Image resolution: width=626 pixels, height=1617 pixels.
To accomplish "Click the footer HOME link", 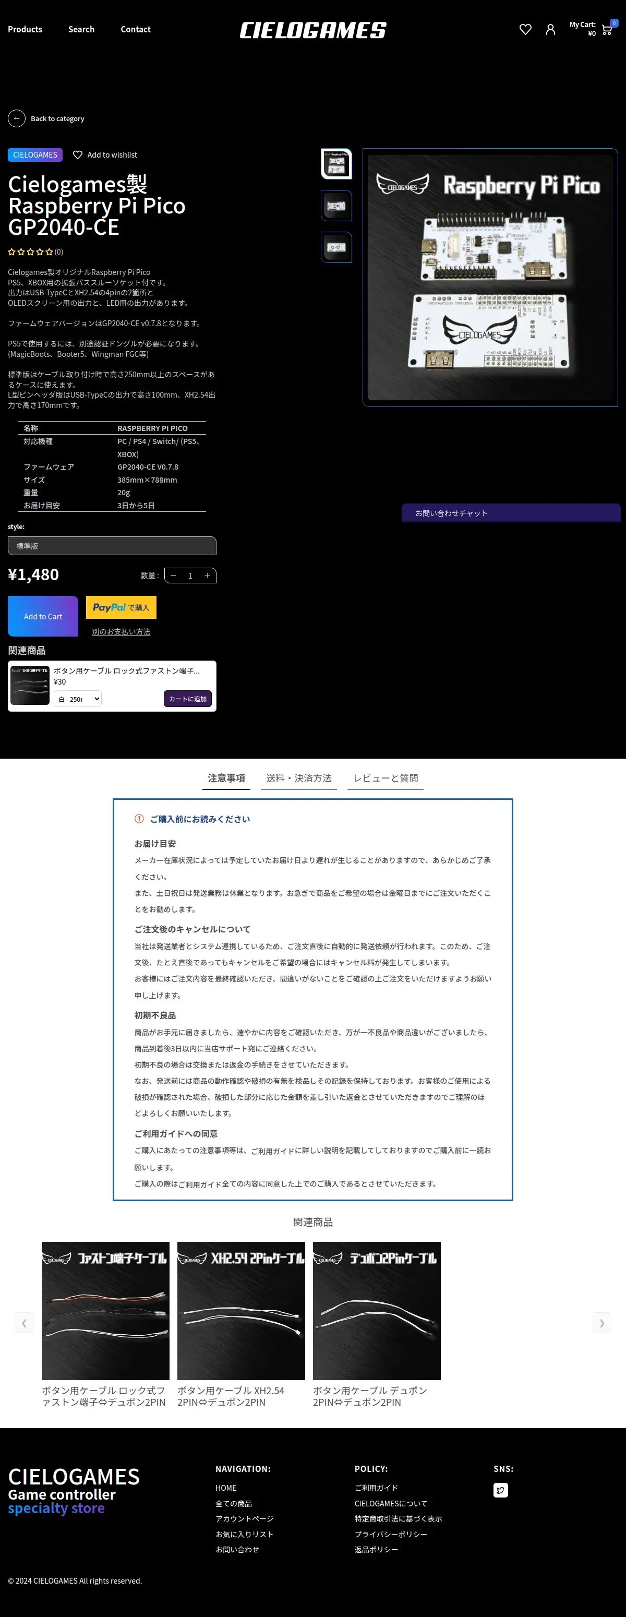I will pyautogui.click(x=226, y=1488).
